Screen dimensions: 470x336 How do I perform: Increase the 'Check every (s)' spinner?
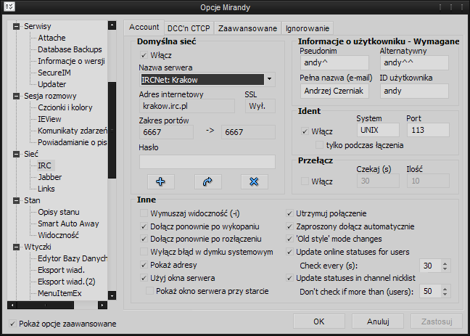click(x=445, y=263)
